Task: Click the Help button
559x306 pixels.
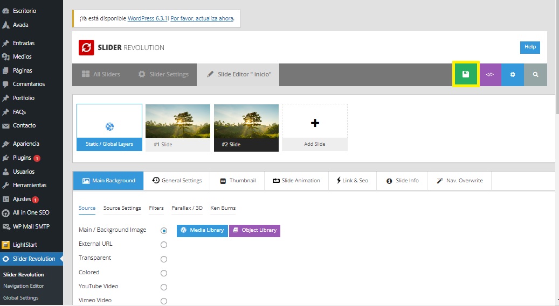Action: (x=530, y=47)
